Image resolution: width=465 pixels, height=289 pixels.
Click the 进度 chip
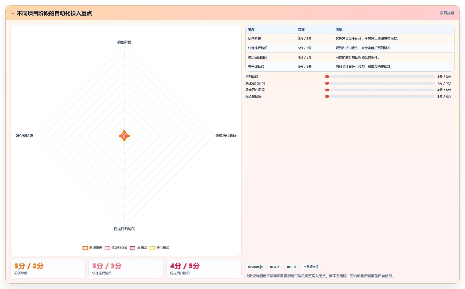(292, 267)
